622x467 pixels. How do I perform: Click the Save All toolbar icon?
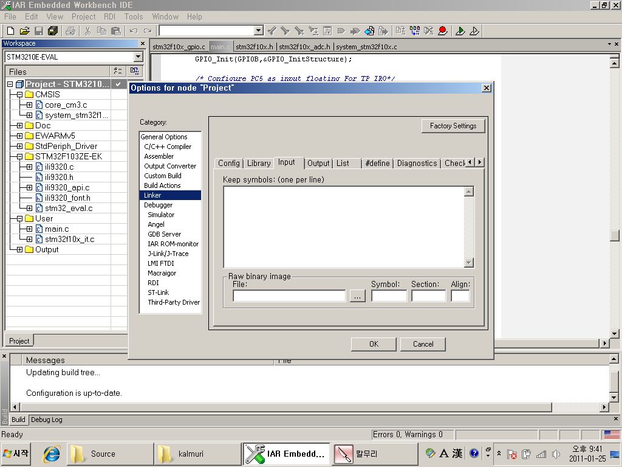(x=53, y=30)
